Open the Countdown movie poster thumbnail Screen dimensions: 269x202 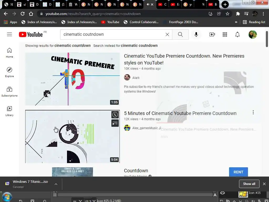tap(73, 172)
